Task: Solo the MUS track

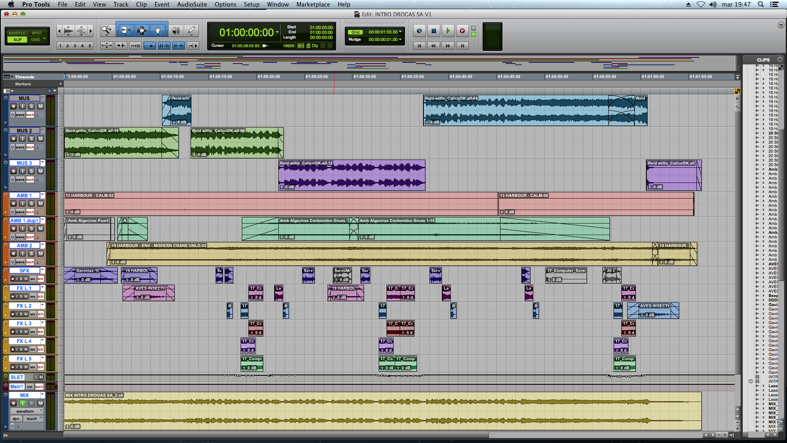Action: [x=32, y=106]
